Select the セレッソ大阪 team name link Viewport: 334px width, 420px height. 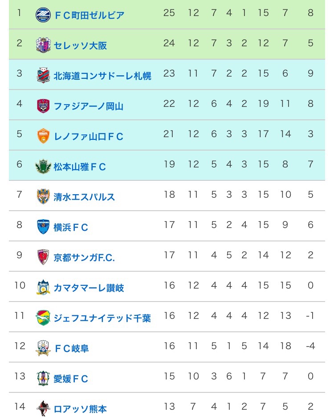click(x=80, y=45)
